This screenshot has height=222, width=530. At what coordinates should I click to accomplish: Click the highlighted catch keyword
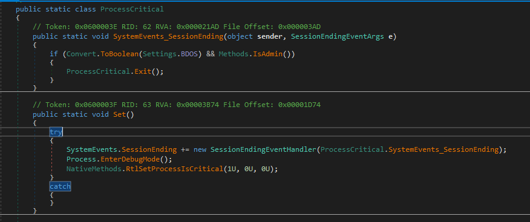60,186
